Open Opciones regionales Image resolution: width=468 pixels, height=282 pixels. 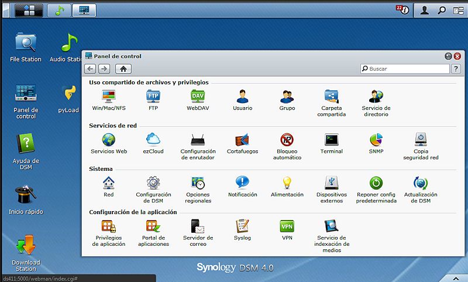click(198, 190)
